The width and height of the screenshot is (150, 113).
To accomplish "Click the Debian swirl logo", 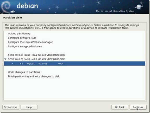I will click(x=6, y=7).
